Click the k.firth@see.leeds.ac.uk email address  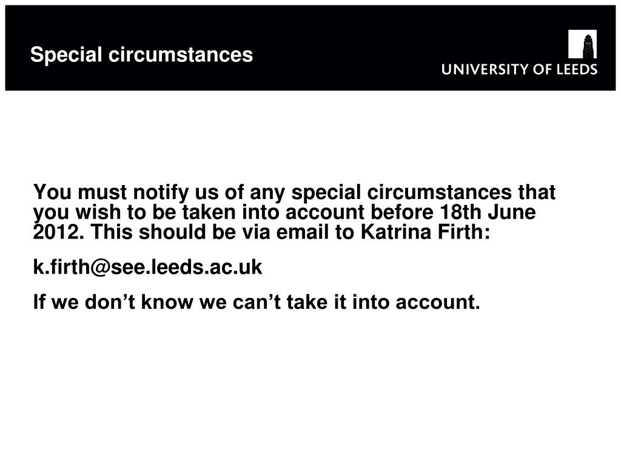pos(147,267)
